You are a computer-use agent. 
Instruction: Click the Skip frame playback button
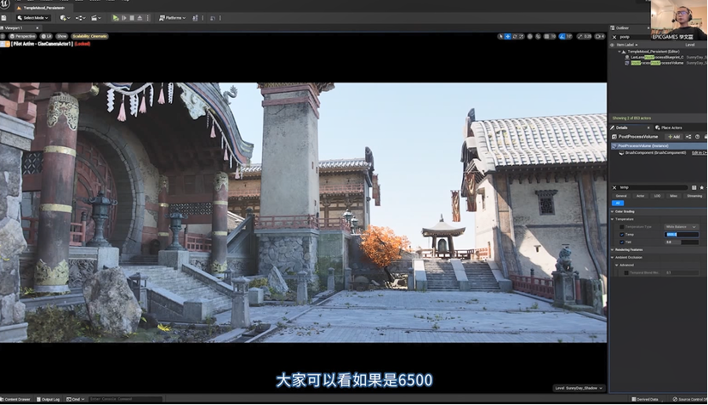point(123,18)
